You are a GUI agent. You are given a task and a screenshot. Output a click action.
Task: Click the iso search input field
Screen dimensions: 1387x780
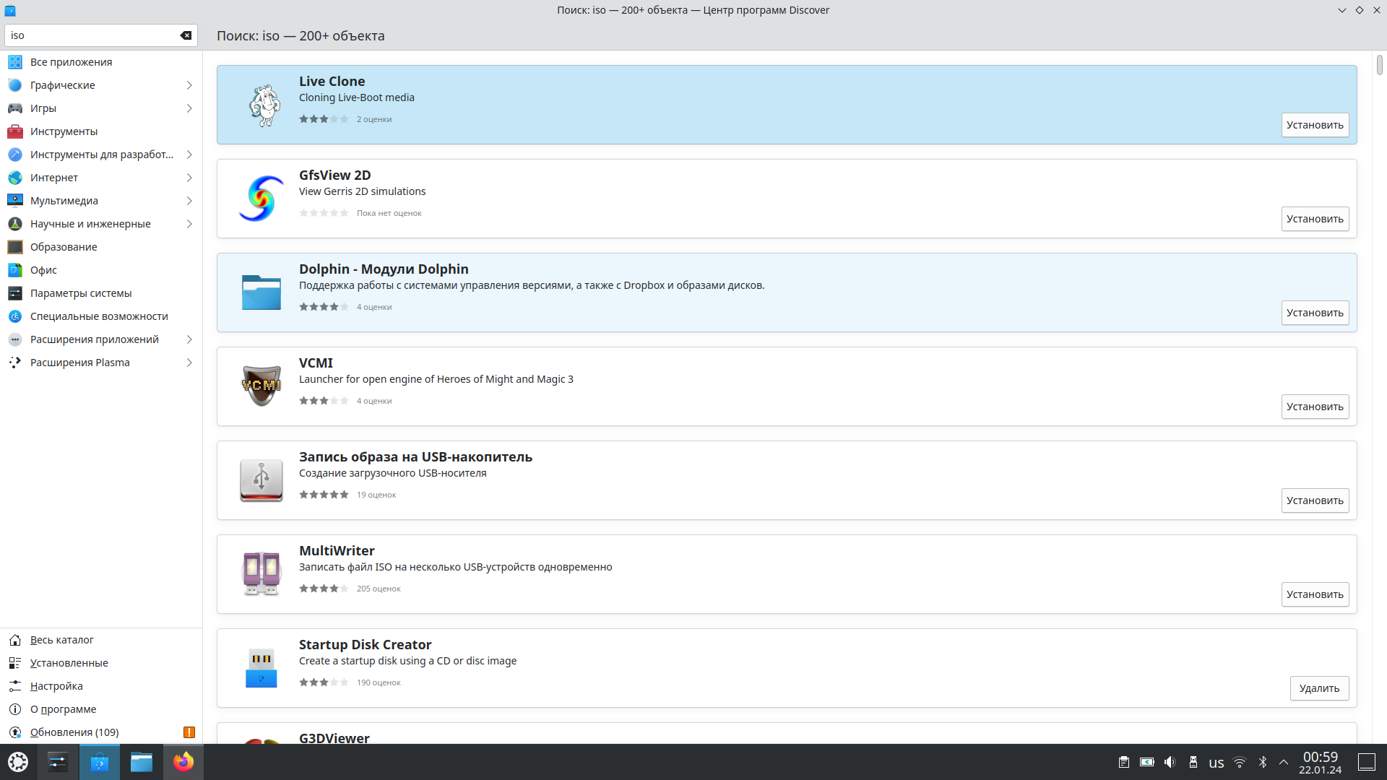90,35
